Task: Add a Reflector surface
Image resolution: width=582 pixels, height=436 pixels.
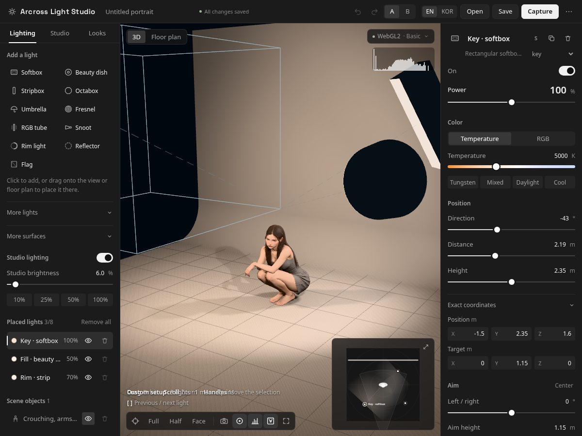Action: click(x=86, y=146)
